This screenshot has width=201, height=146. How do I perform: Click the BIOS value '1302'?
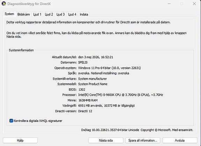pos(82,89)
